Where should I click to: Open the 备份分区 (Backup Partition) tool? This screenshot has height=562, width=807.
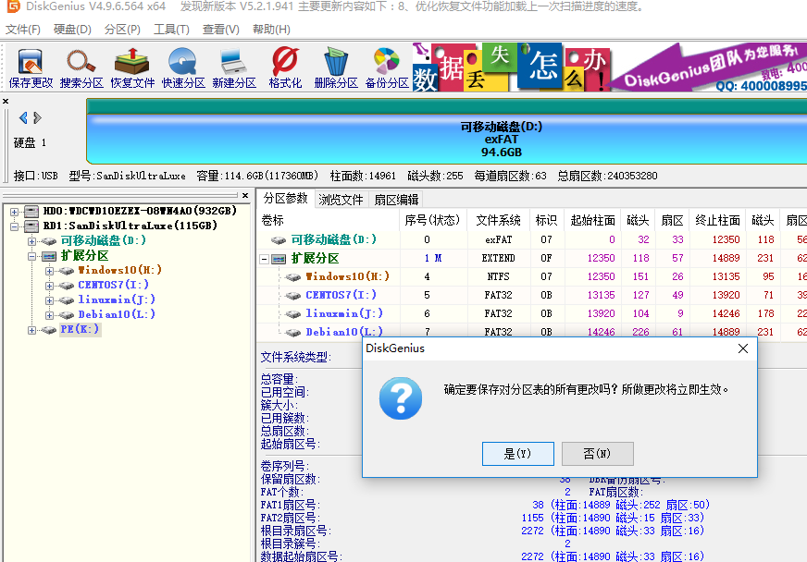pyautogui.click(x=387, y=67)
